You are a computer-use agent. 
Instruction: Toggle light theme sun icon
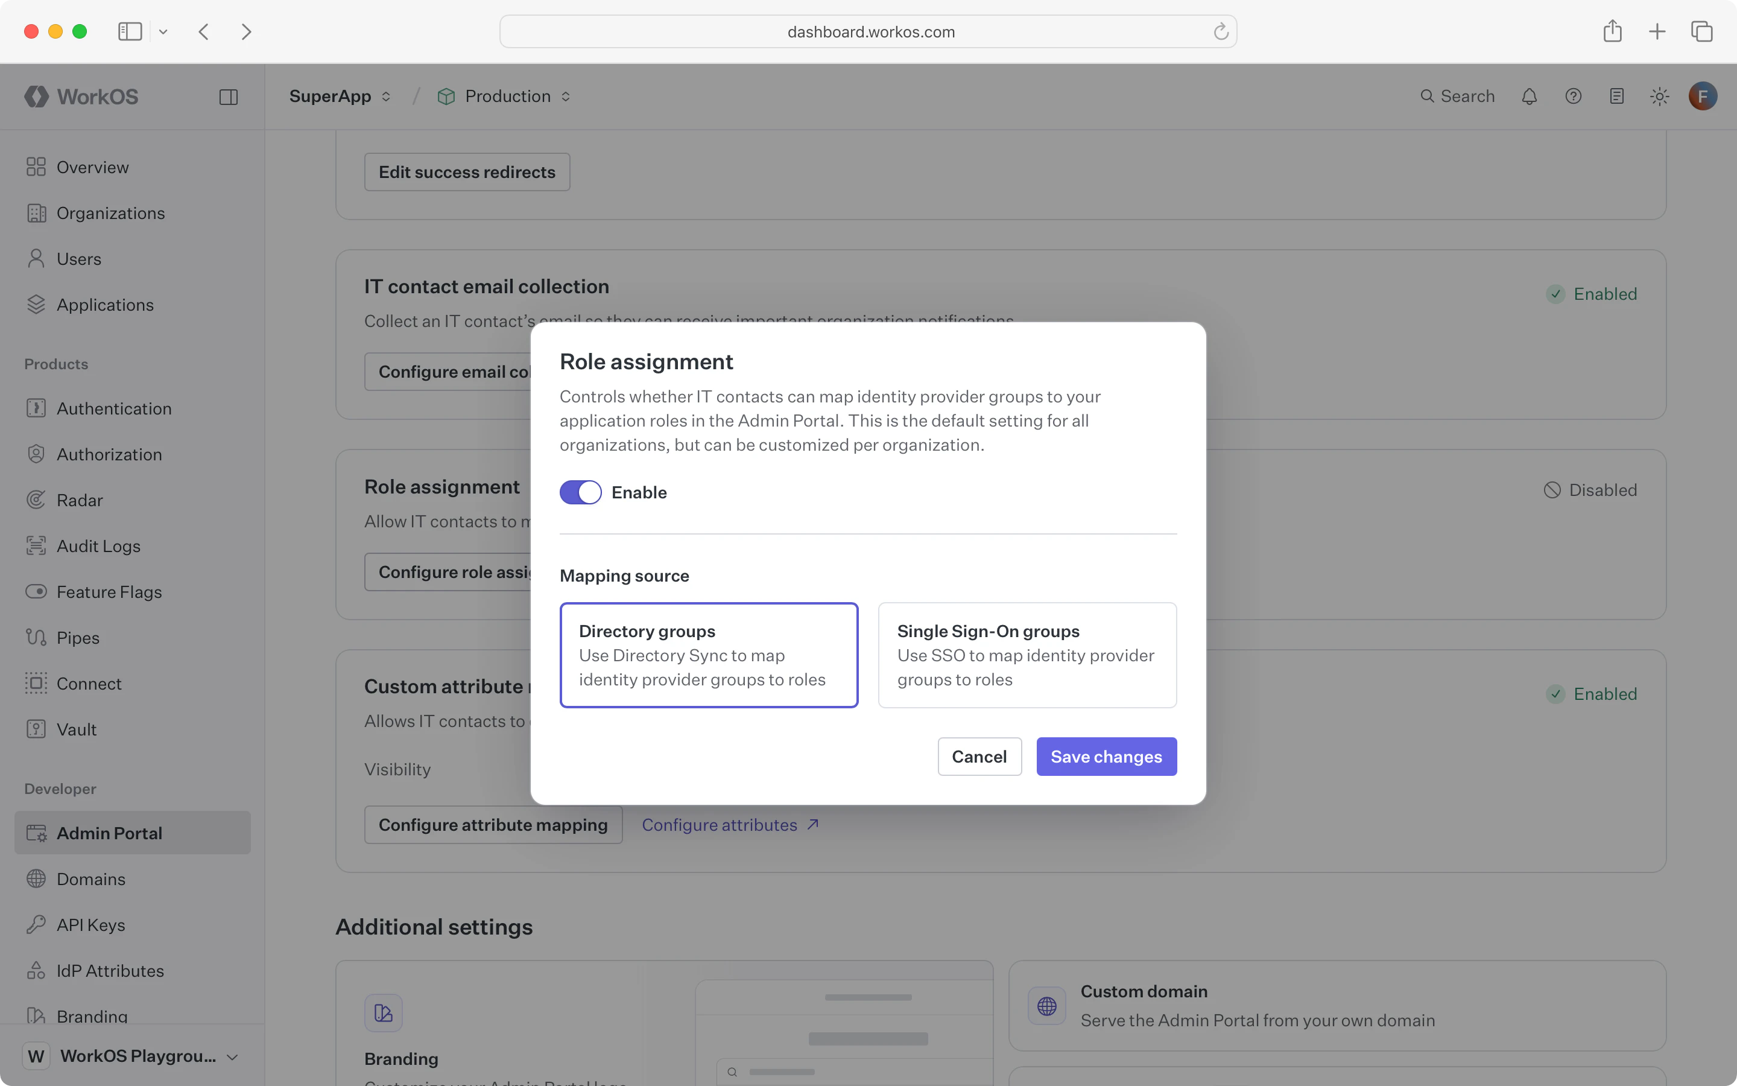coord(1659,97)
